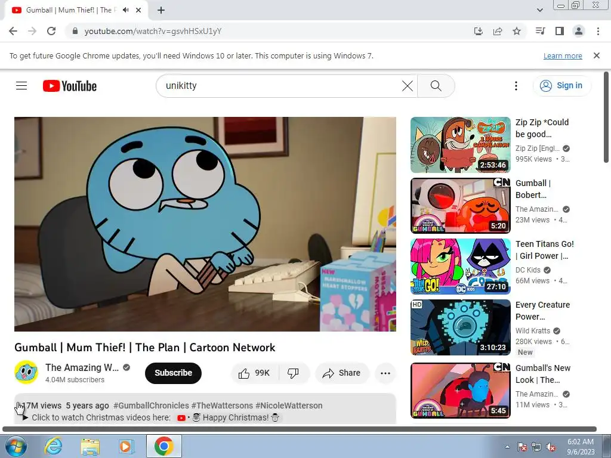Viewport: 611px width, 458px height.
Task: Open Windows Explorer folder on taskbar
Action: tap(90, 446)
